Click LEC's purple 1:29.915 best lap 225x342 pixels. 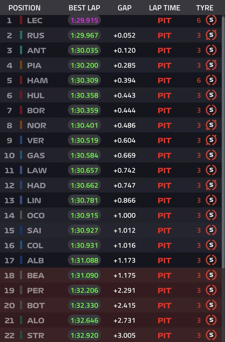[84, 20]
